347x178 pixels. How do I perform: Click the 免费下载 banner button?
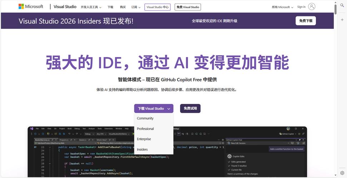306,21
